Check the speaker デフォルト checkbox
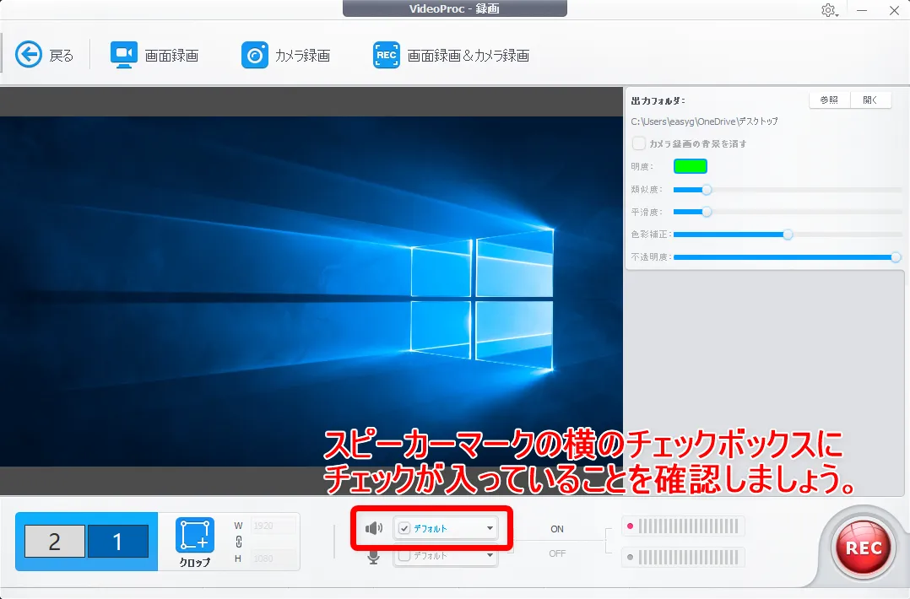The width and height of the screenshot is (910, 599). 404,528
